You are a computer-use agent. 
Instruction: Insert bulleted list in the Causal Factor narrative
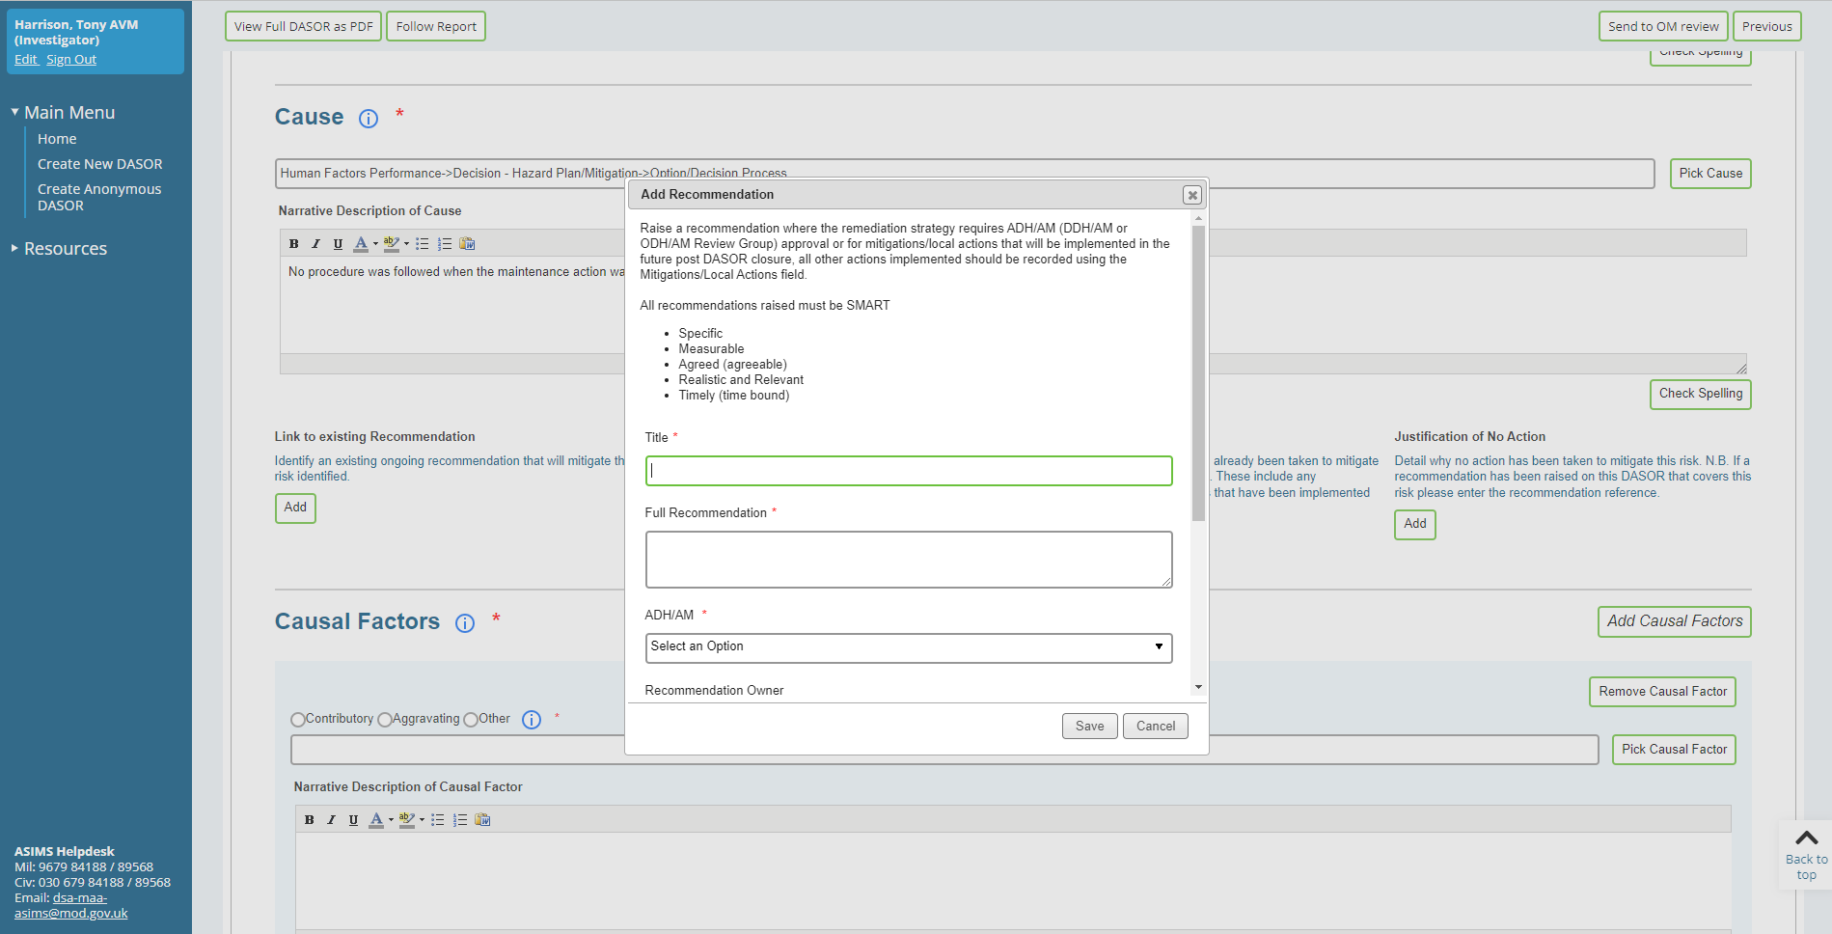[438, 820]
